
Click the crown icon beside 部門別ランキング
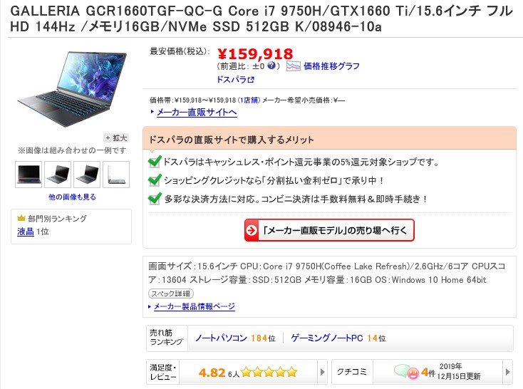(x=21, y=218)
